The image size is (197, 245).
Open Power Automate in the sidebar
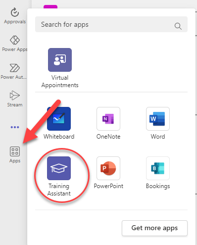pos(14,71)
